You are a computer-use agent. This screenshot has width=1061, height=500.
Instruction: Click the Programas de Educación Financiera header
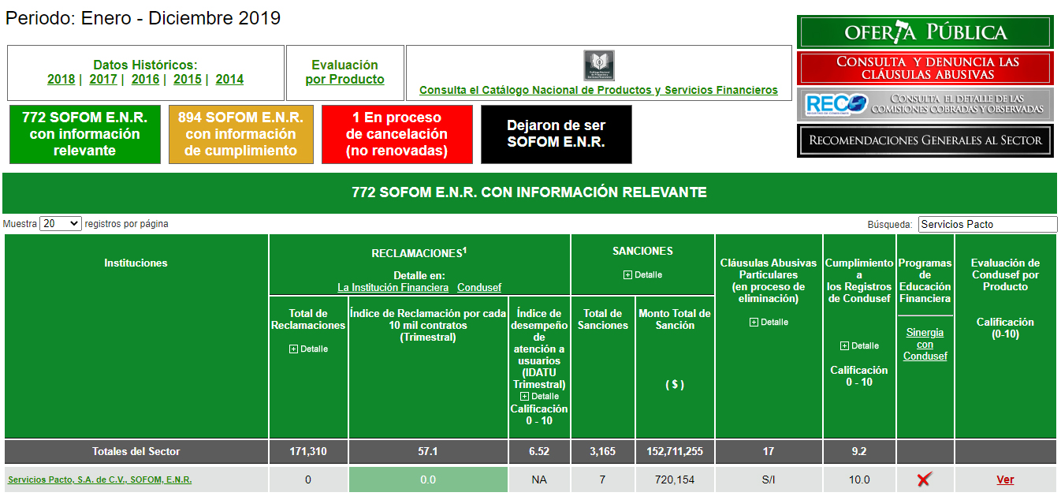(925, 281)
